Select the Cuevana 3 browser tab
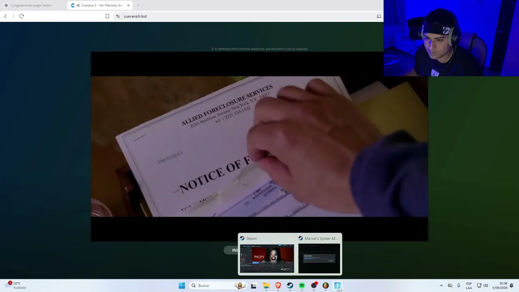519x292 pixels. pyautogui.click(x=99, y=5)
